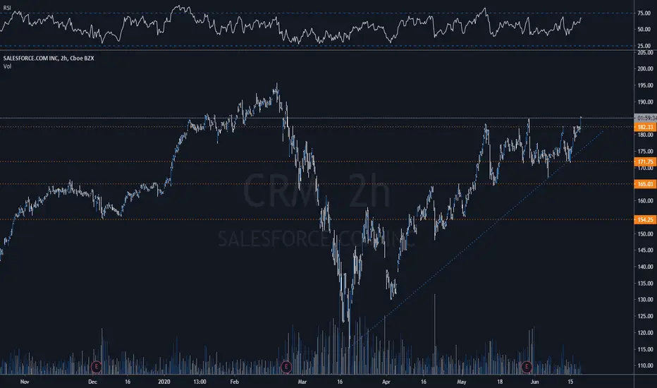657x388 pixels.
Task: Click the May date on time axis
Action: (461, 382)
